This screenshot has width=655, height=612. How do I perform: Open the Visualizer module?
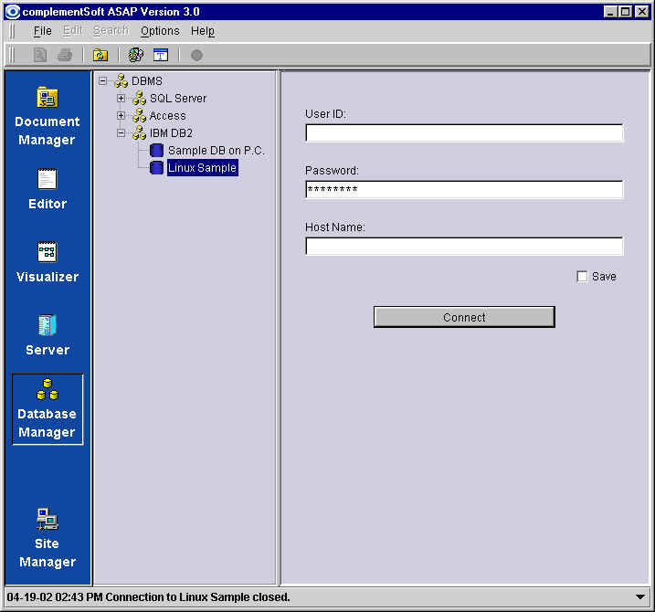click(48, 262)
